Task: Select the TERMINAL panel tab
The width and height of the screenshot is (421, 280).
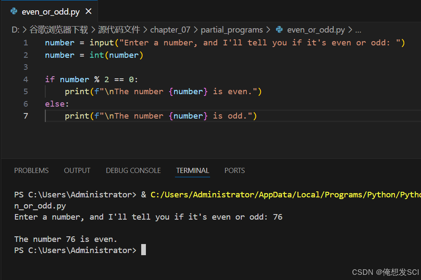Action: pos(193,170)
